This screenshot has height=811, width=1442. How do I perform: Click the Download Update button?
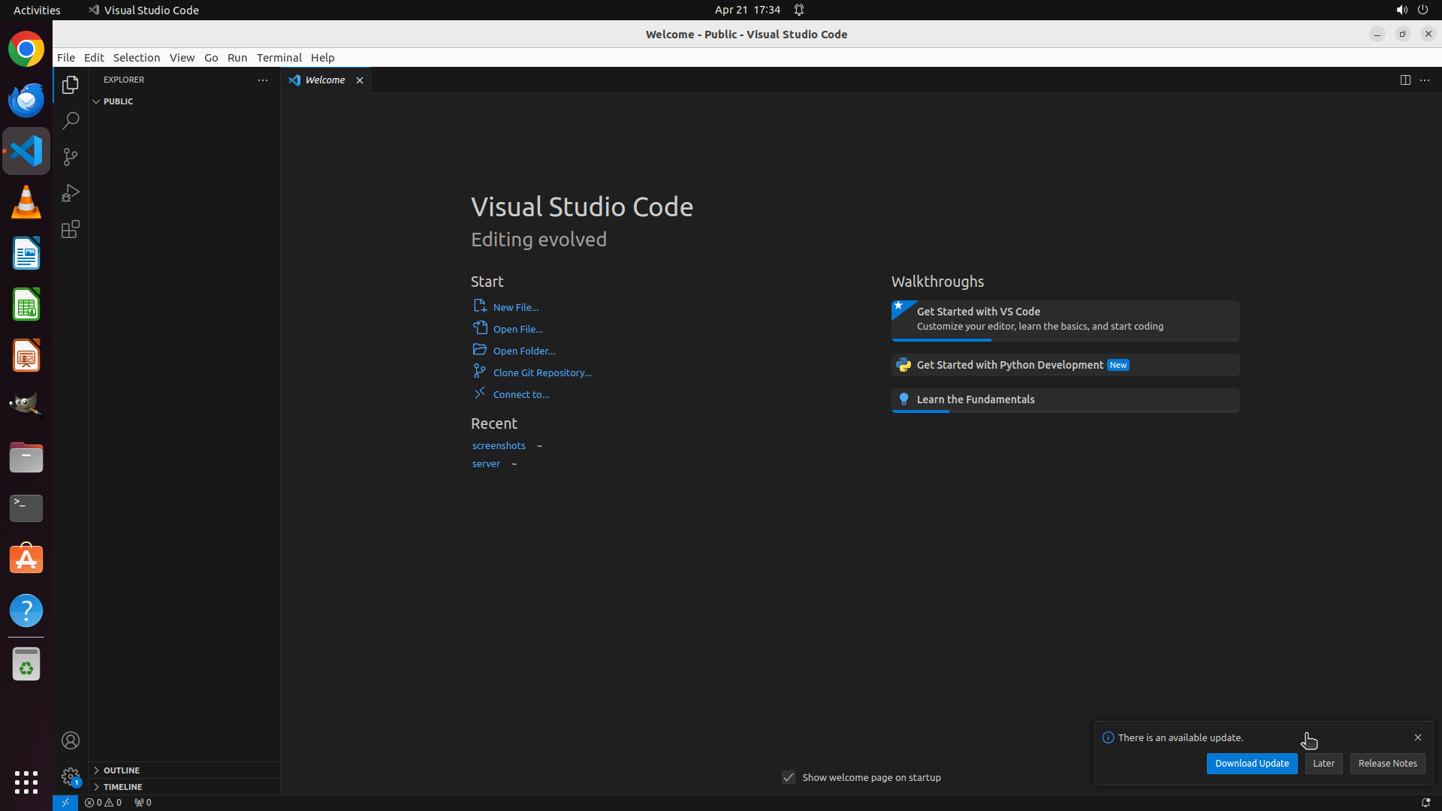click(x=1251, y=763)
